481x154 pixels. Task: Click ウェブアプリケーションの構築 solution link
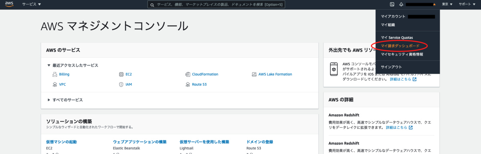pos(140,142)
